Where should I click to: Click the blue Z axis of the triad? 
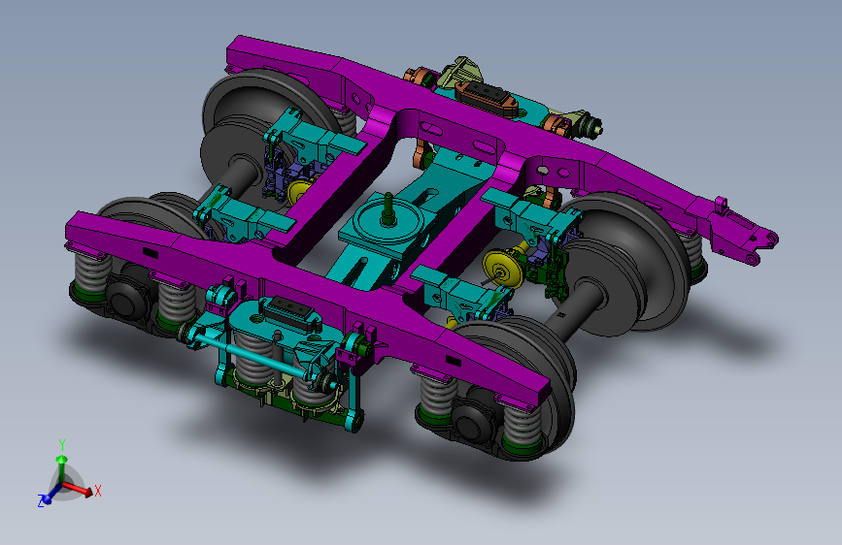point(51,496)
